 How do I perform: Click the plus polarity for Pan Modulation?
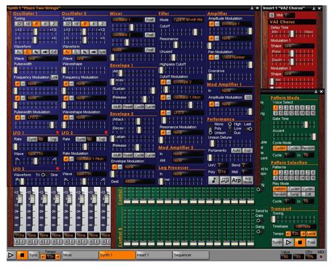click(211, 57)
